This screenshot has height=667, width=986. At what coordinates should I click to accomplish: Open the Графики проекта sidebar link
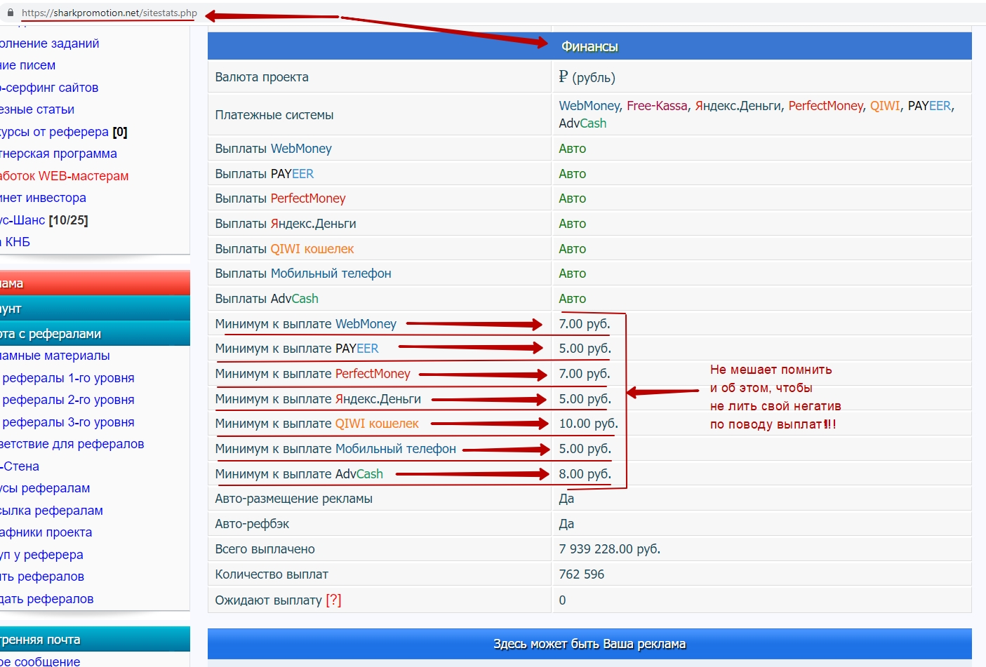tap(46, 532)
